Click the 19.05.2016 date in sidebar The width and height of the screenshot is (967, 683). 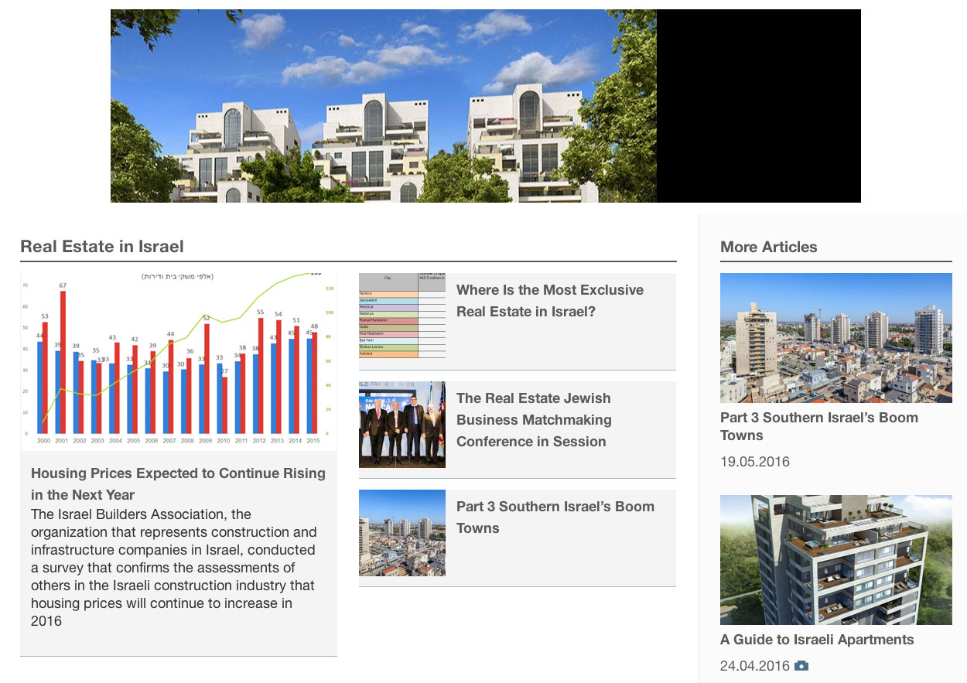pos(754,462)
